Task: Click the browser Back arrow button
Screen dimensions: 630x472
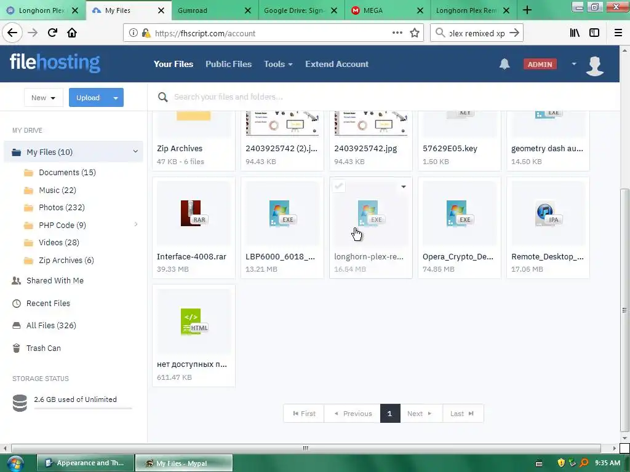Action: coord(12,33)
